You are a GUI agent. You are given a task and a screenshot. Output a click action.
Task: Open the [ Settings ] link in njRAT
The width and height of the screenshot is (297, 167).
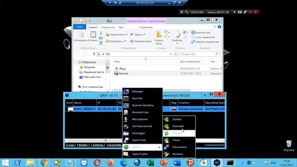[x=98, y=145]
